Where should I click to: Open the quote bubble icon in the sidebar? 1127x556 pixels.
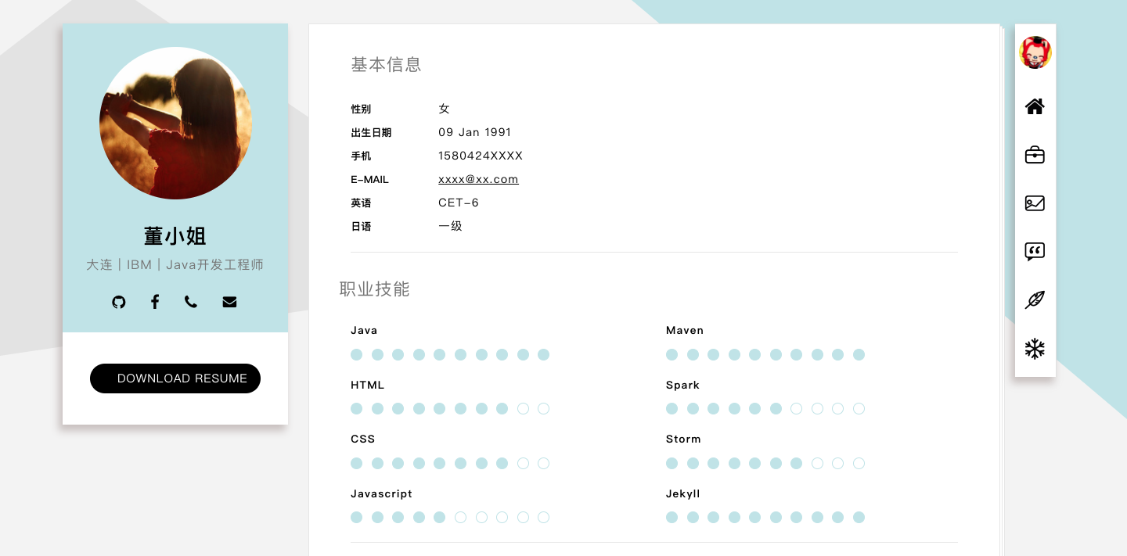coord(1035,252)
